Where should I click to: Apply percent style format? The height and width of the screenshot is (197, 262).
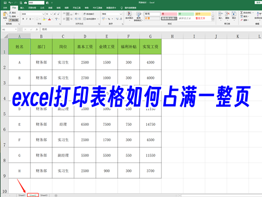pos(109,19)
